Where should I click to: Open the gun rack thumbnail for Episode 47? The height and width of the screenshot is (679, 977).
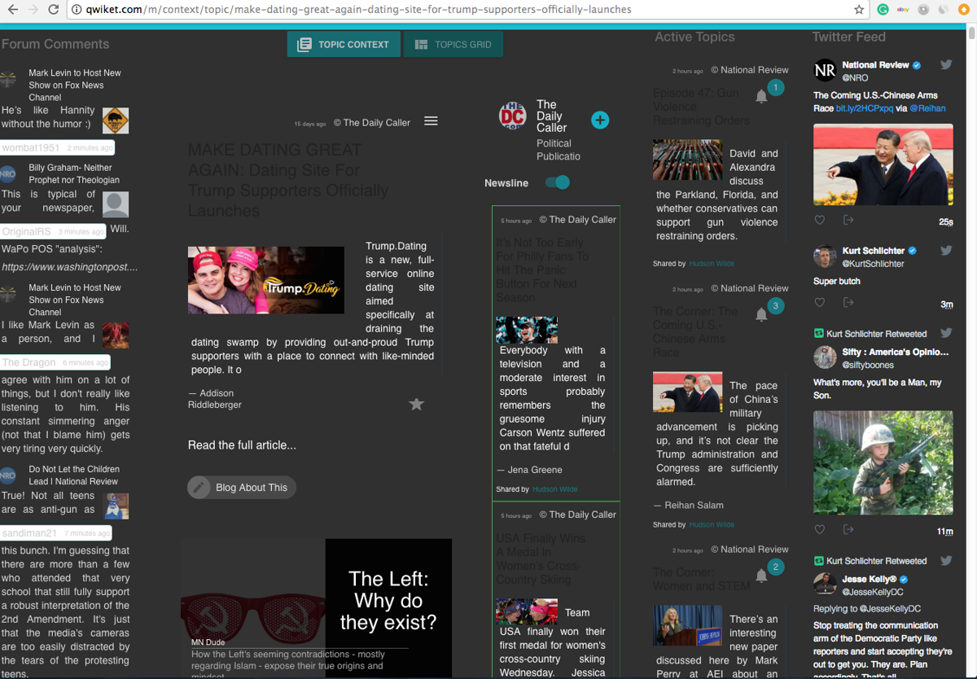(687, 160)
